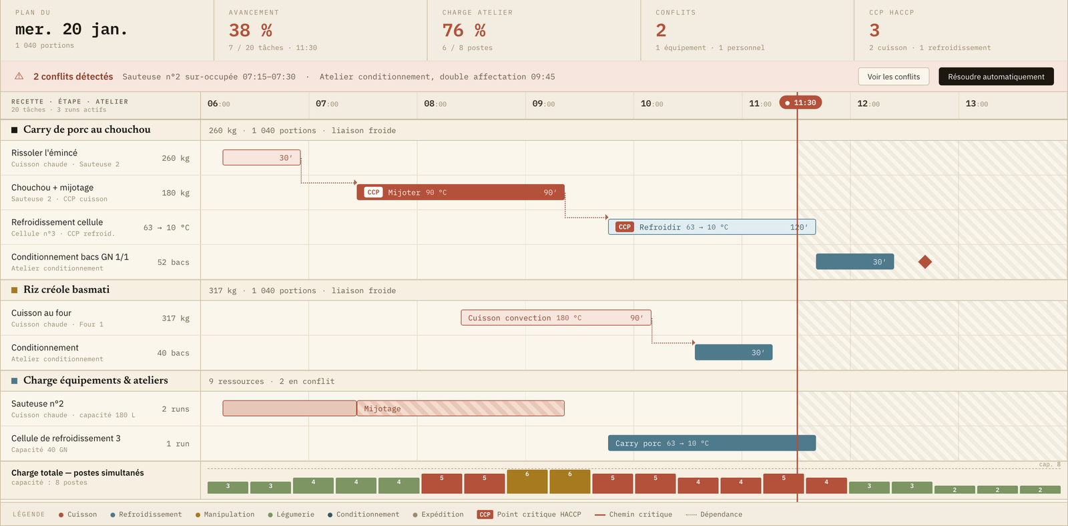
Task: Click the CCP HACCP count 3
Action: point(874,31)
